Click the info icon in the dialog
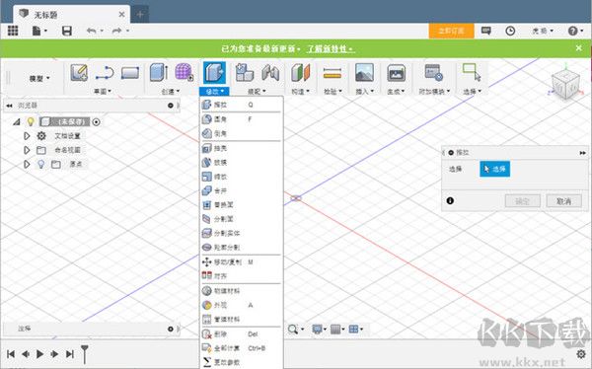The height and width of the screenshot is (369, 592). pyautogui.click(x=450, y=201)
